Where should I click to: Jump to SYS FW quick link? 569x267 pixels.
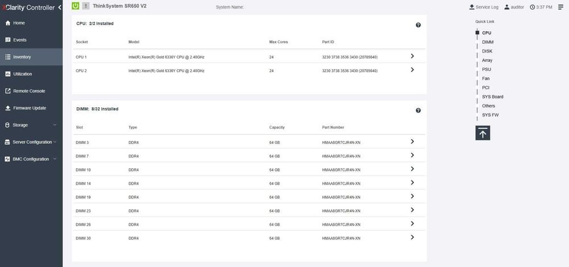pyautogui.click(x=490, y=115)
